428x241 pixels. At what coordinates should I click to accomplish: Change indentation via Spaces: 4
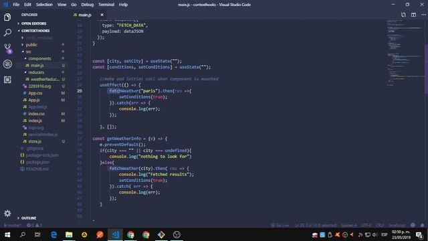coord(349,226)
